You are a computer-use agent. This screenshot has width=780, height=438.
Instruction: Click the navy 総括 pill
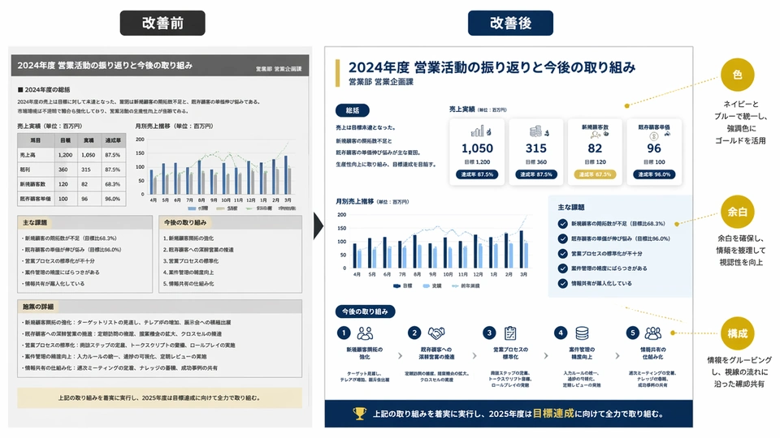click(x=353, y=110)
